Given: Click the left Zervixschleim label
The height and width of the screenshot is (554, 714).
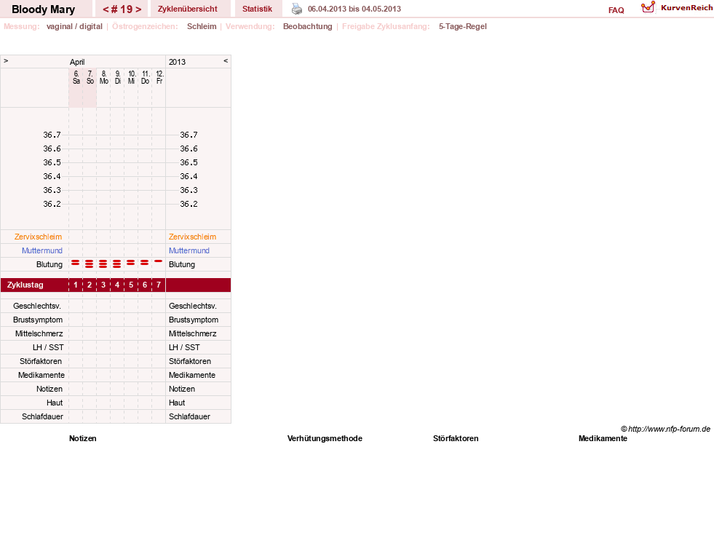Looking at the screenshot, I should point(38,237).
